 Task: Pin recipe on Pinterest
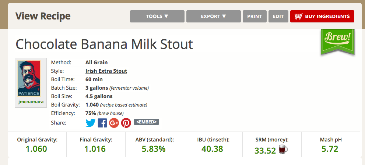[x=126, y=123]
